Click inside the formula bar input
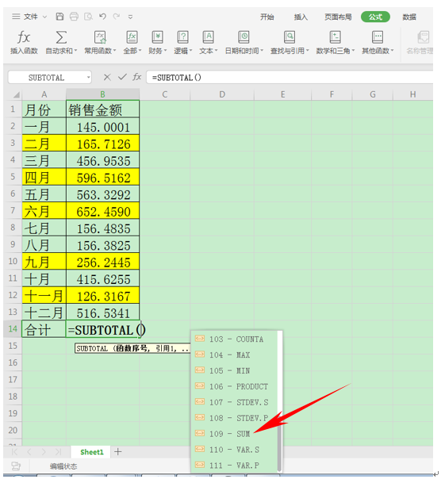 point(290,77)
